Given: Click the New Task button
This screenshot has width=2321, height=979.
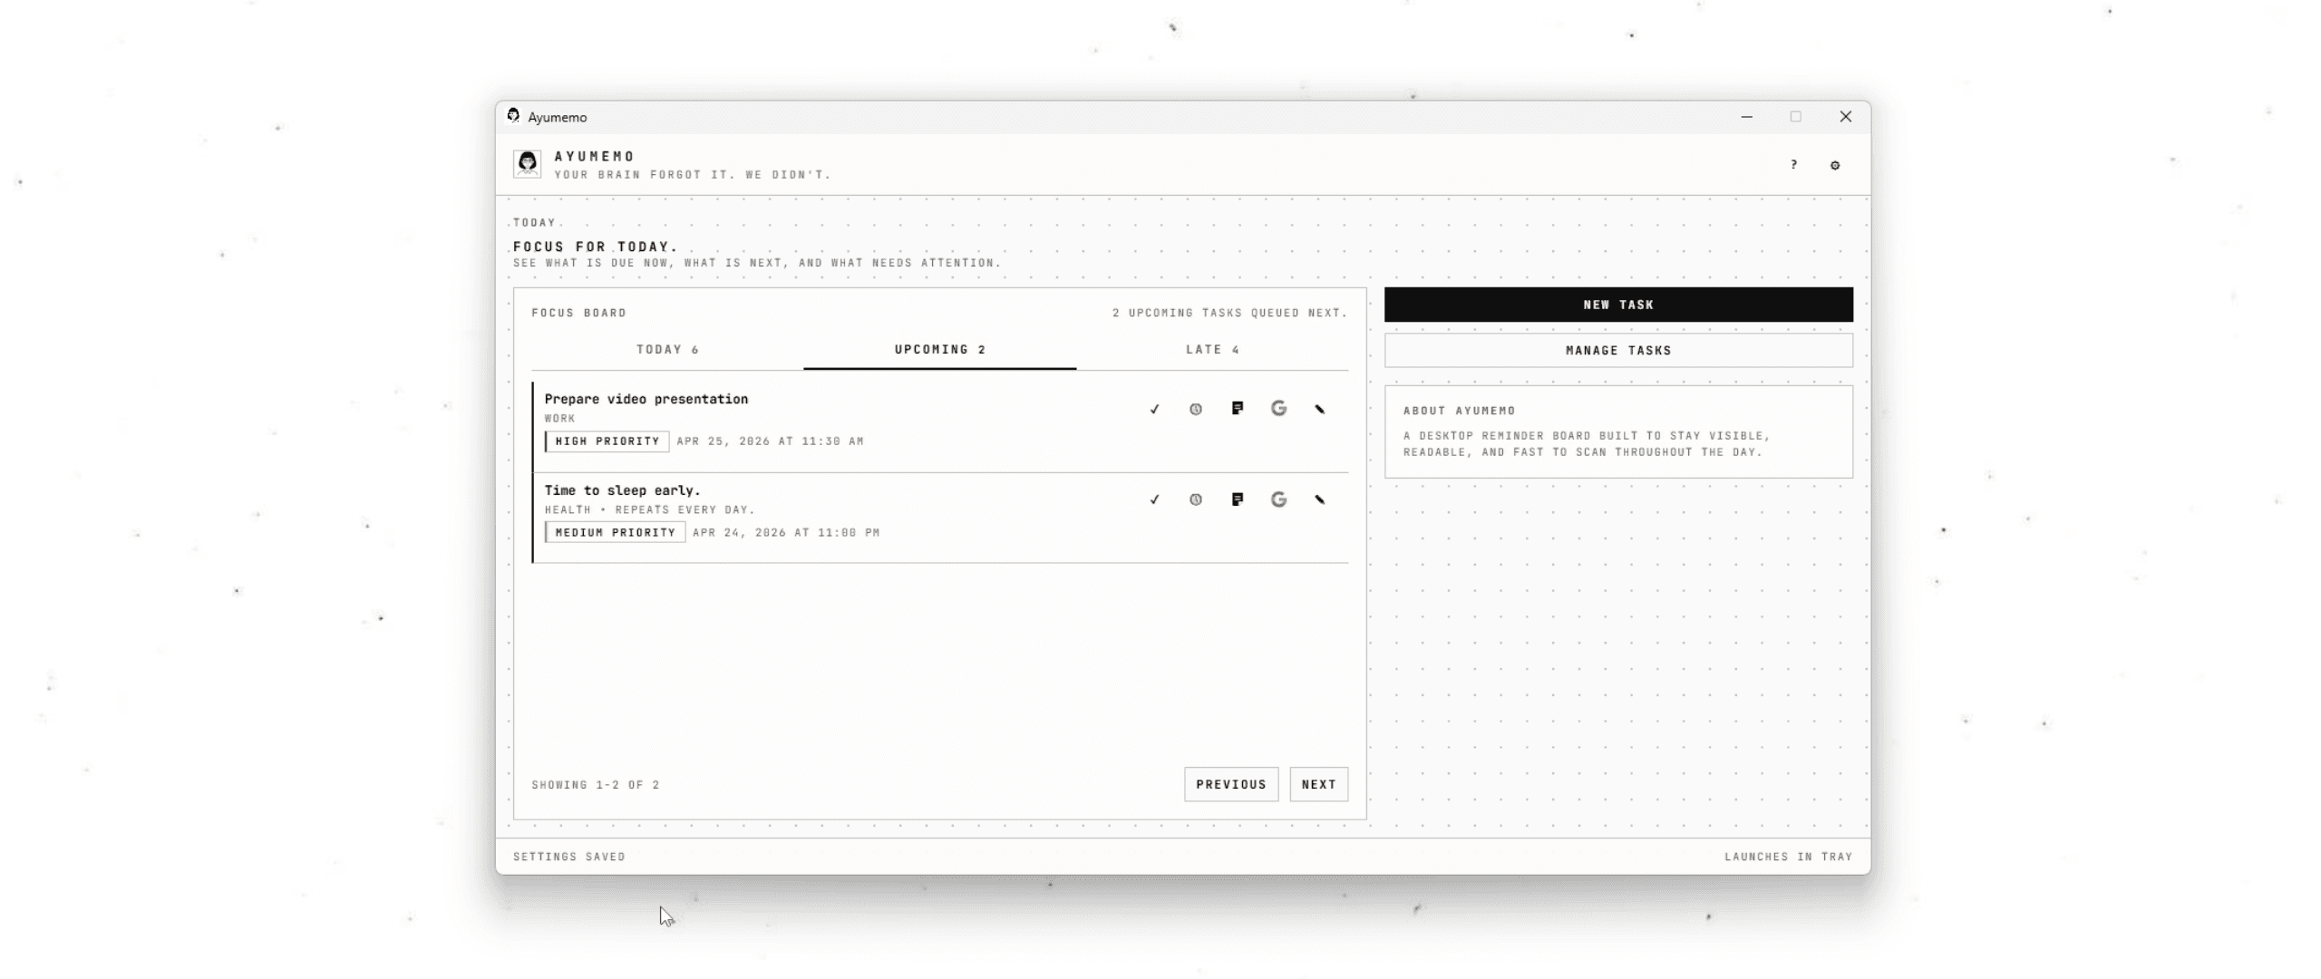Looking at the screenshot, I should pyautogui.click(x=1618, y=305).
